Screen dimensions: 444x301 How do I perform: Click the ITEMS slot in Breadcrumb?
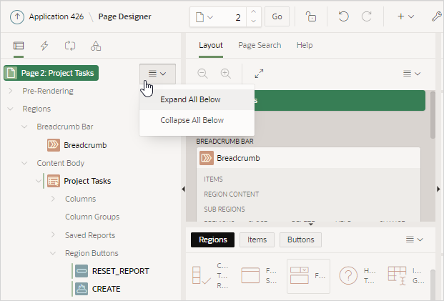(x=213, y=179)
